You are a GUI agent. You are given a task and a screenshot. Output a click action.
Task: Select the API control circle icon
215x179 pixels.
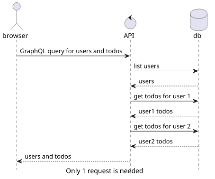pos(130,22)
